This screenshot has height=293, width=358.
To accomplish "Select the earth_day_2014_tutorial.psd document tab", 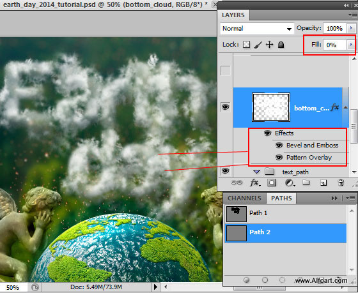I will click(105, 4).
